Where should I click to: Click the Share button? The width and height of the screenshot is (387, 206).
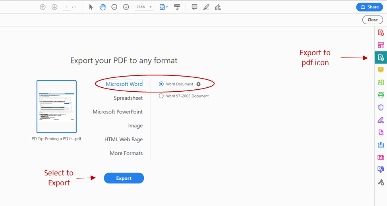click(370, 7)
